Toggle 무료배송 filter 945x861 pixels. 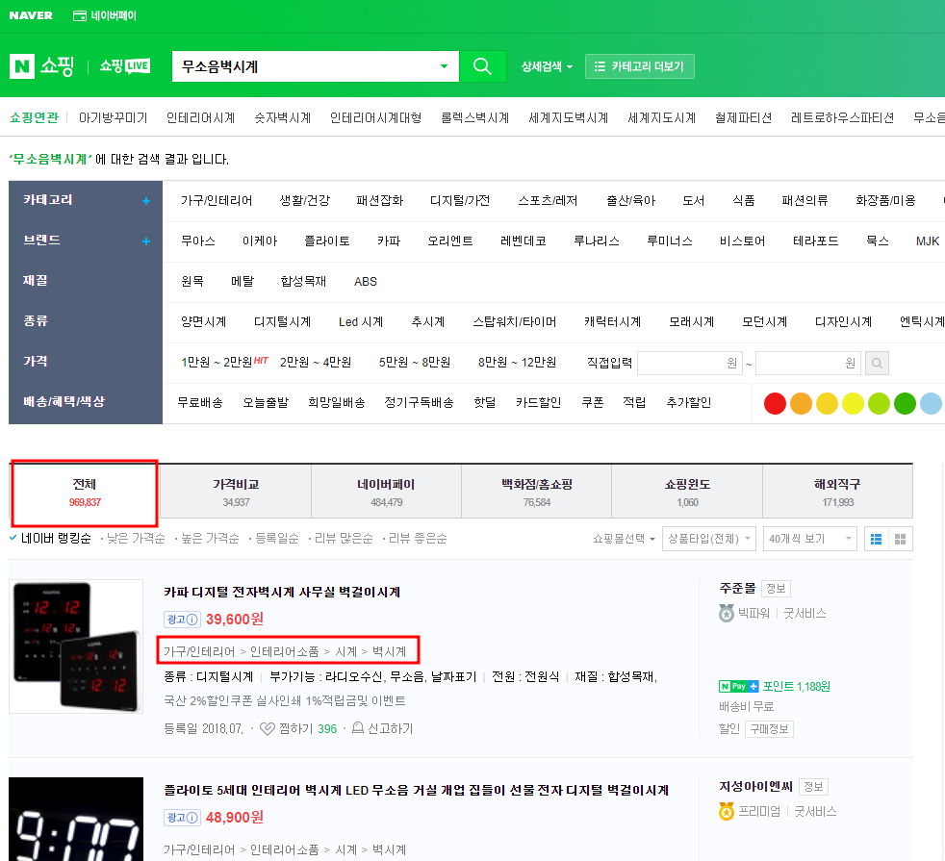(x=200, y=402)
